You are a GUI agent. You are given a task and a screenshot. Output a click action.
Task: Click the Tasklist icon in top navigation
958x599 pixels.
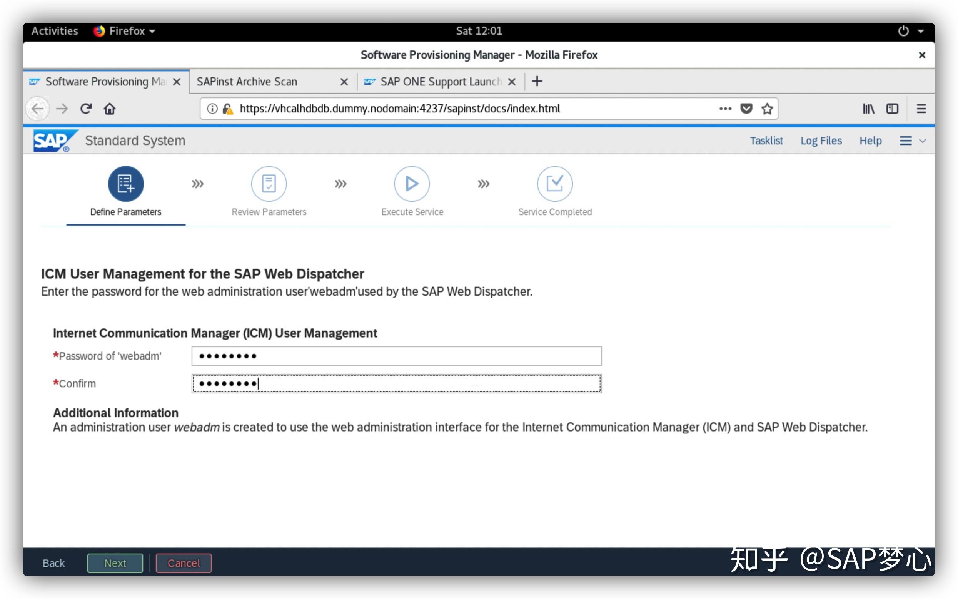(768, 140)
